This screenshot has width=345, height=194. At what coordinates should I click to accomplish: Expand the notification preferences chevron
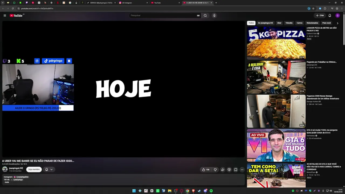pos(51,169)
